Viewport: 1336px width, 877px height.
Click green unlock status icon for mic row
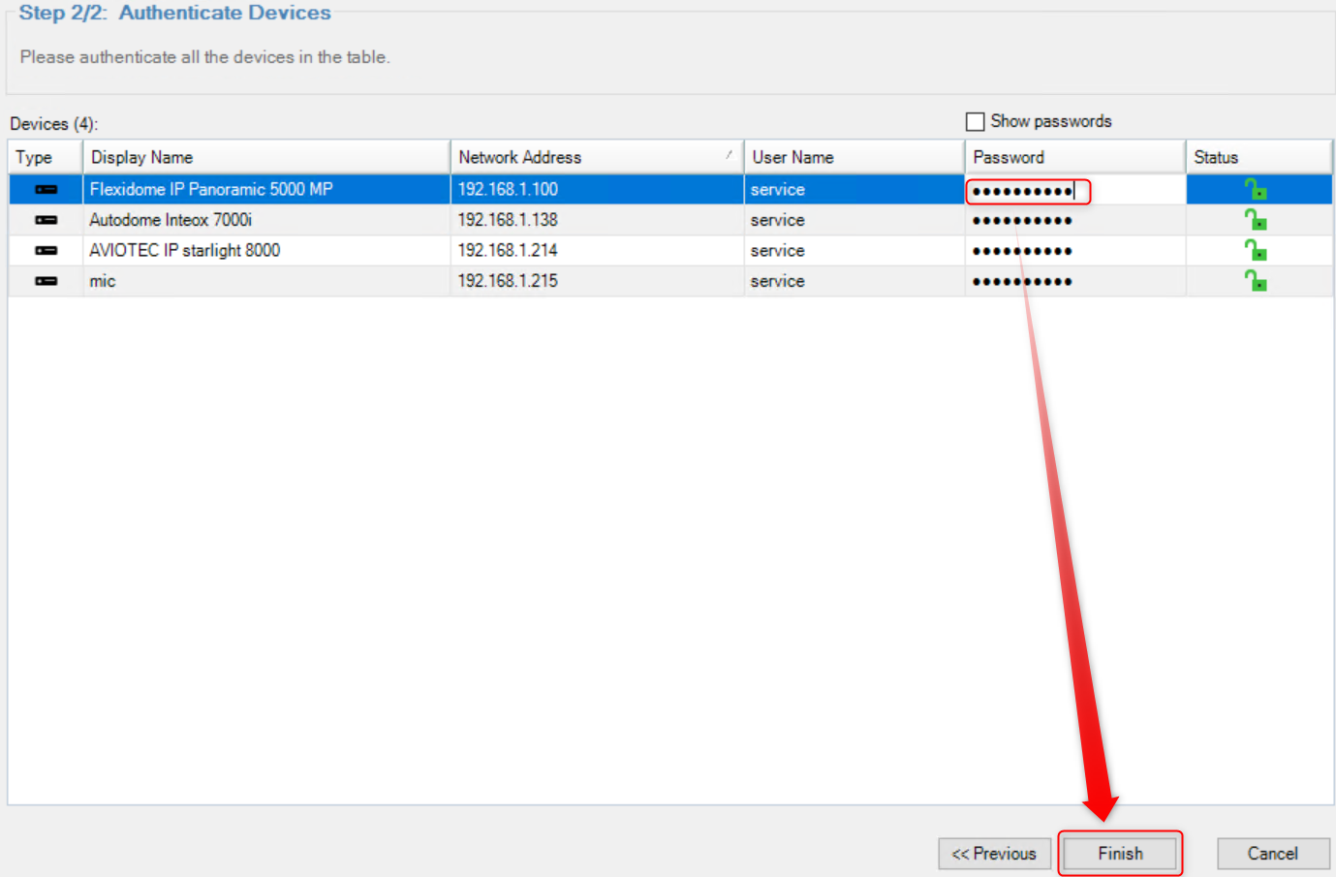coord(1256,281)
